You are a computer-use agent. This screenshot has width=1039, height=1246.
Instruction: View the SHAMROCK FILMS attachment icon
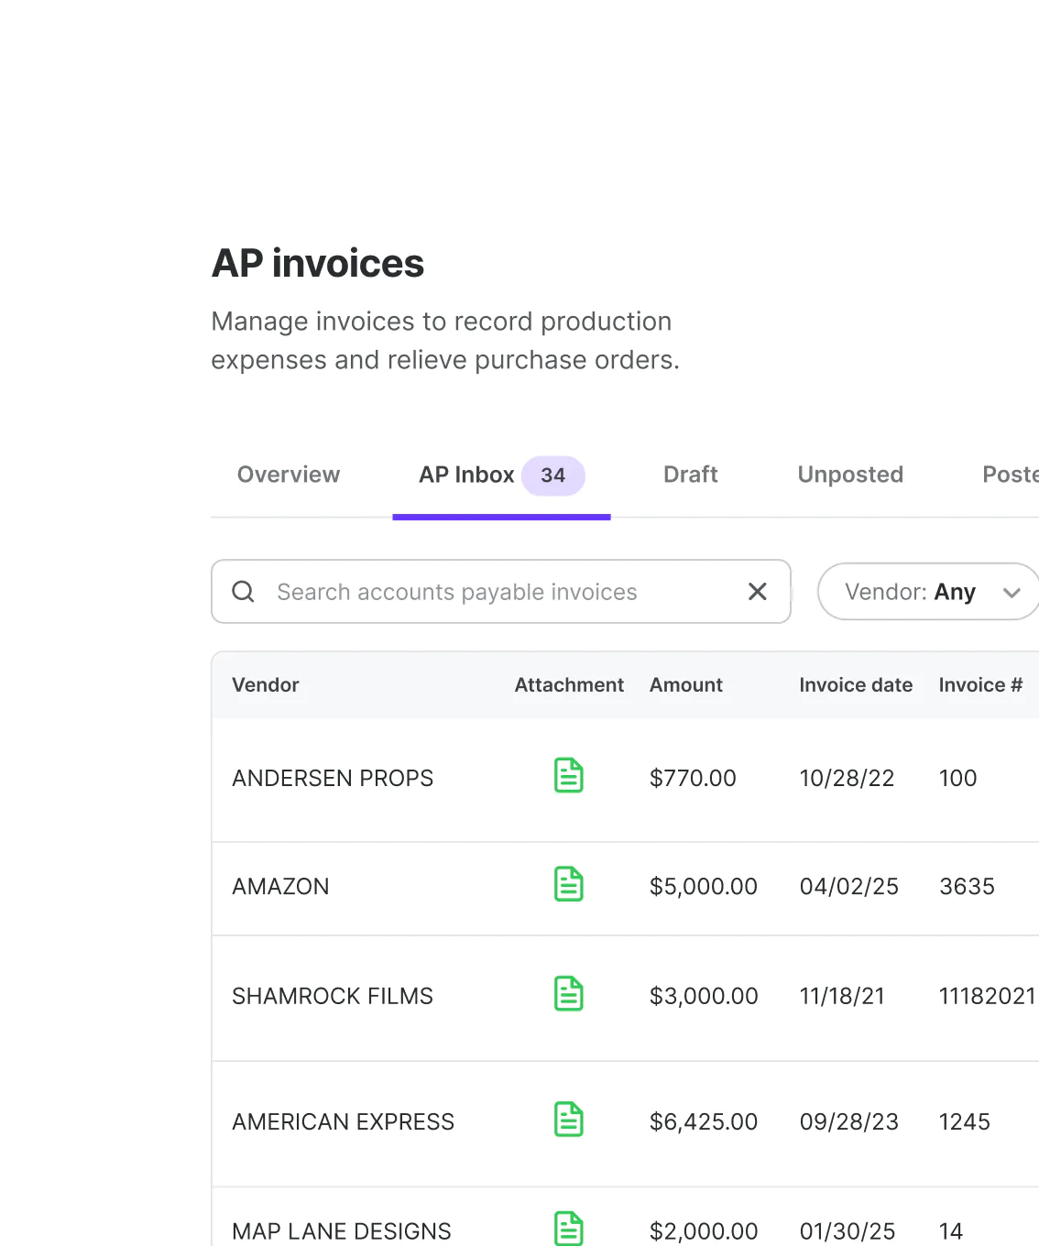(x=569, y=994)
